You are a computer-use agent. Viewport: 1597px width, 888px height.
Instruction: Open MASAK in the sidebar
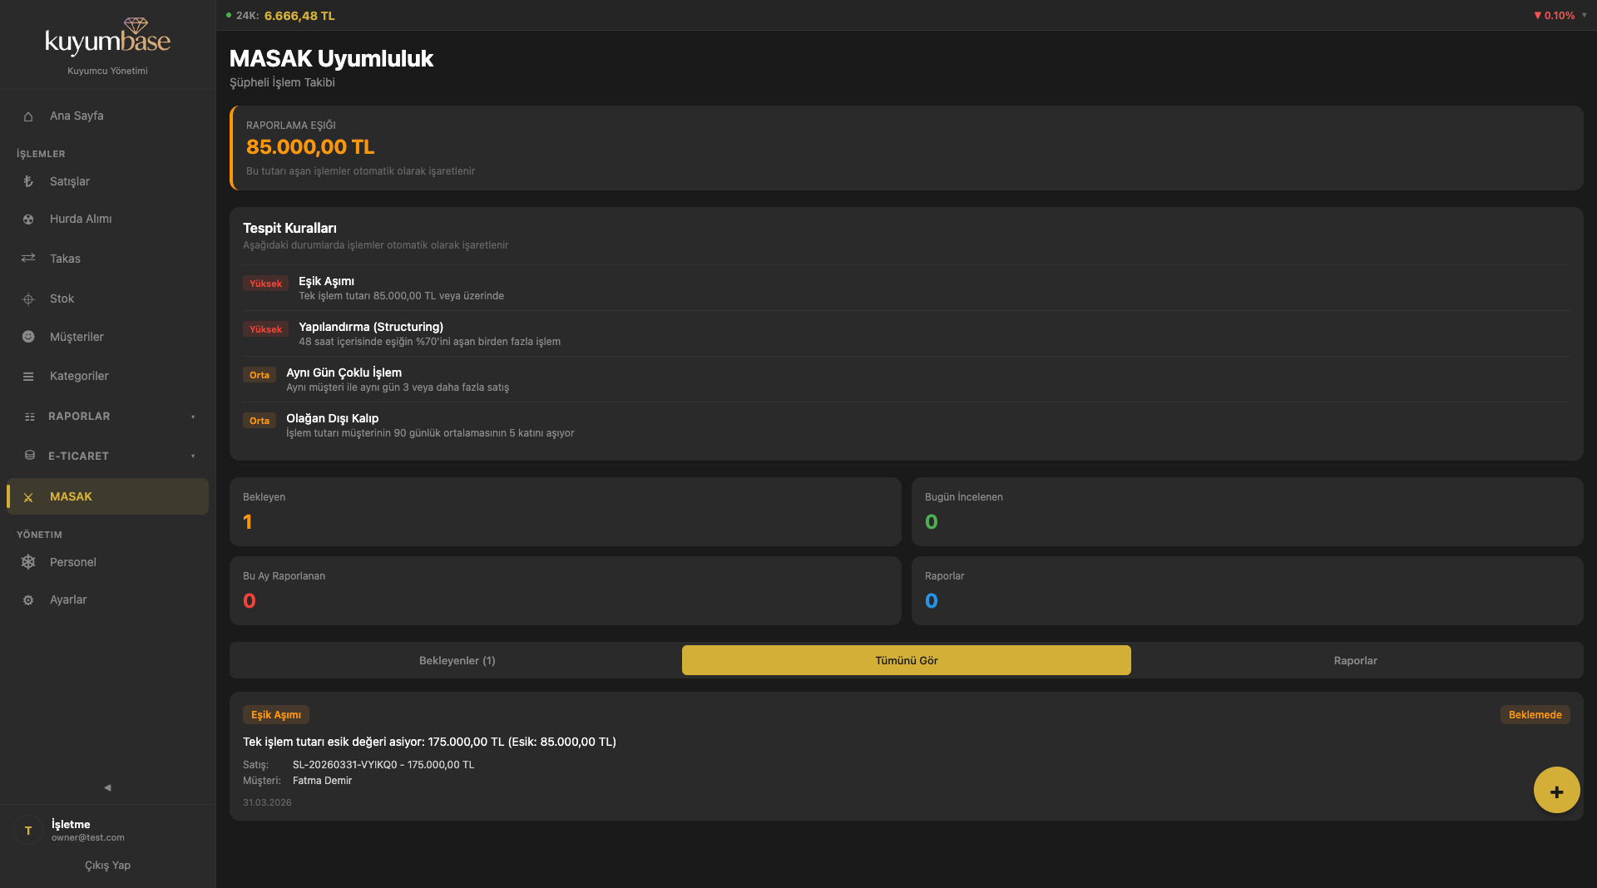click(x=107, y=496)
